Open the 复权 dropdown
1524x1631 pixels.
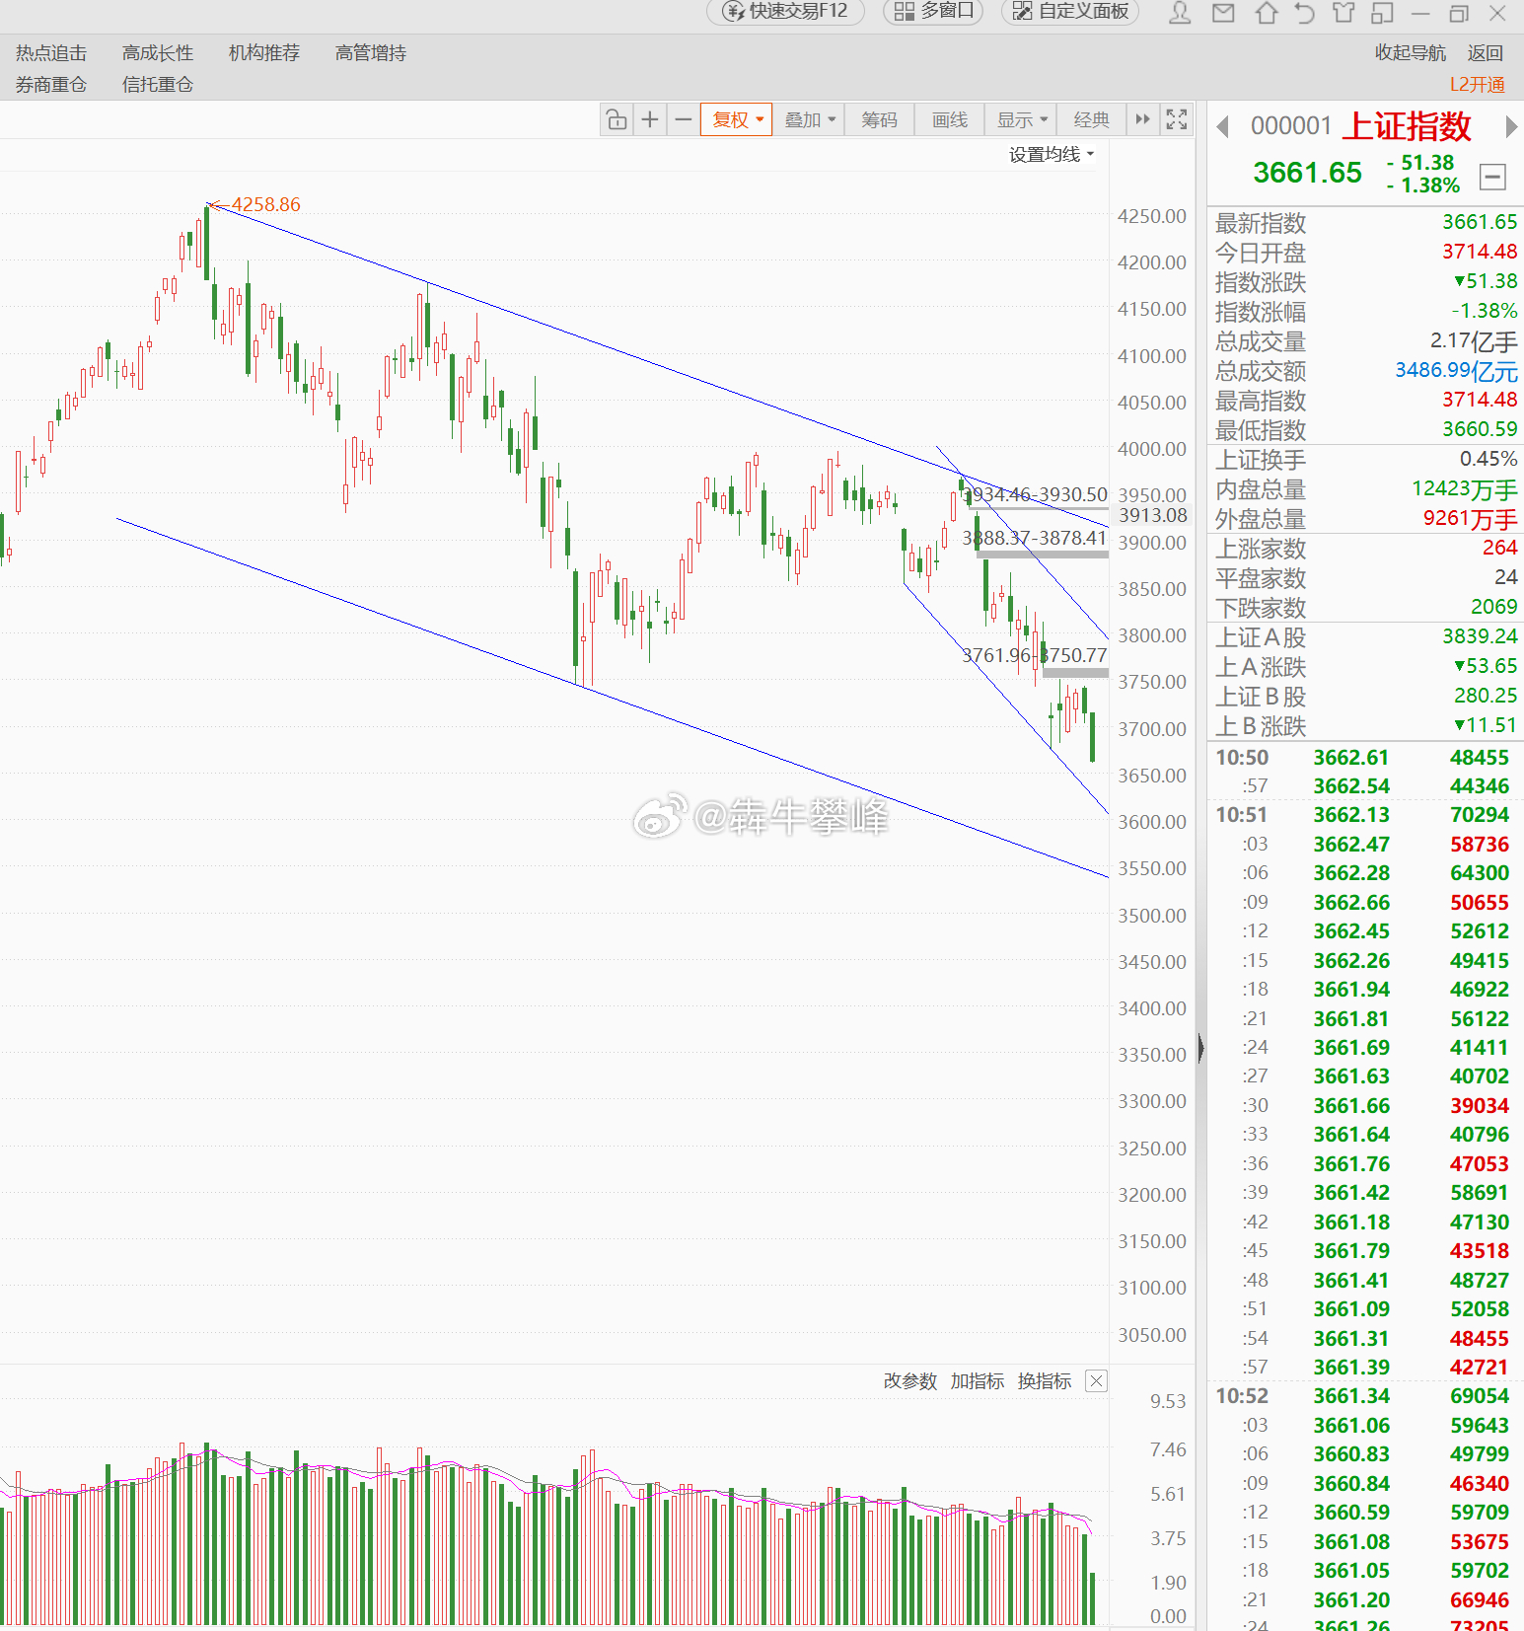[737, 119]
